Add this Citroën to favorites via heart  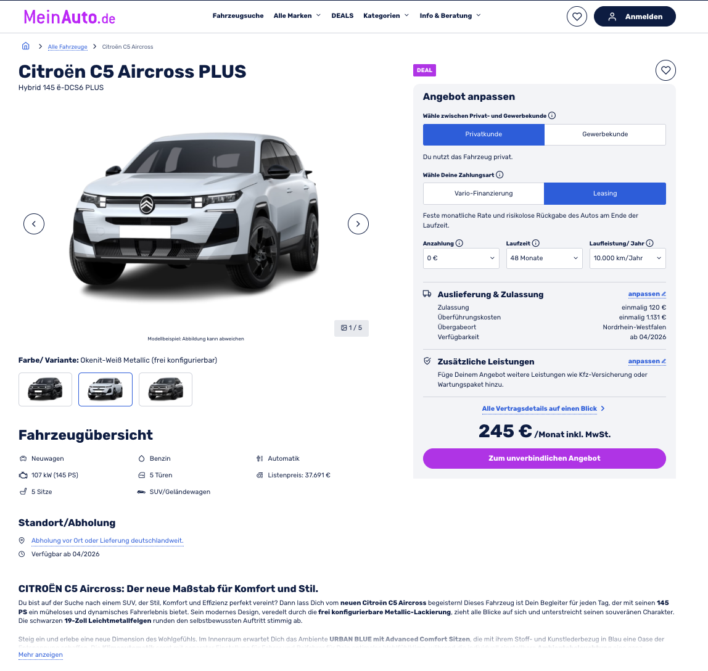point(665,70)
